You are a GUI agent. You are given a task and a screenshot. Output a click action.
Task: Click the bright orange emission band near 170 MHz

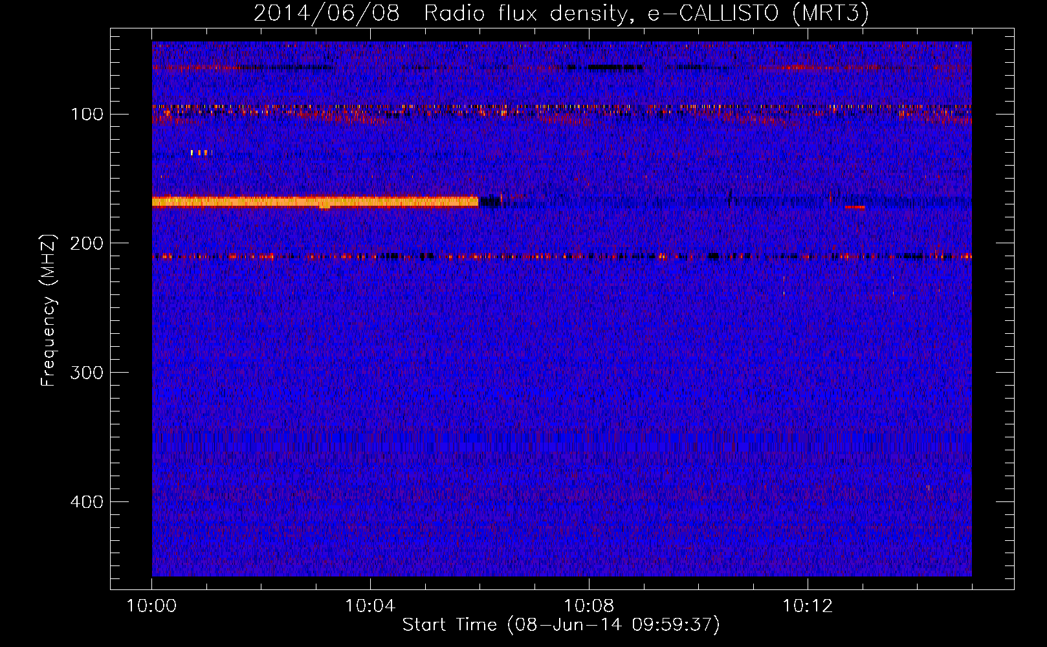point(315,202)
